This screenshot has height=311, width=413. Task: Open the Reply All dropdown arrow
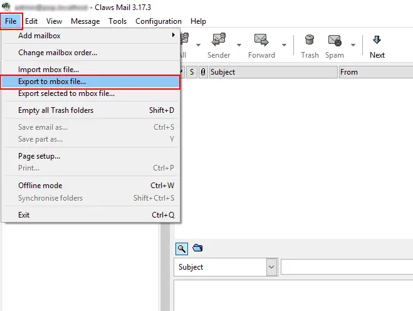click(x=198, y=45)
